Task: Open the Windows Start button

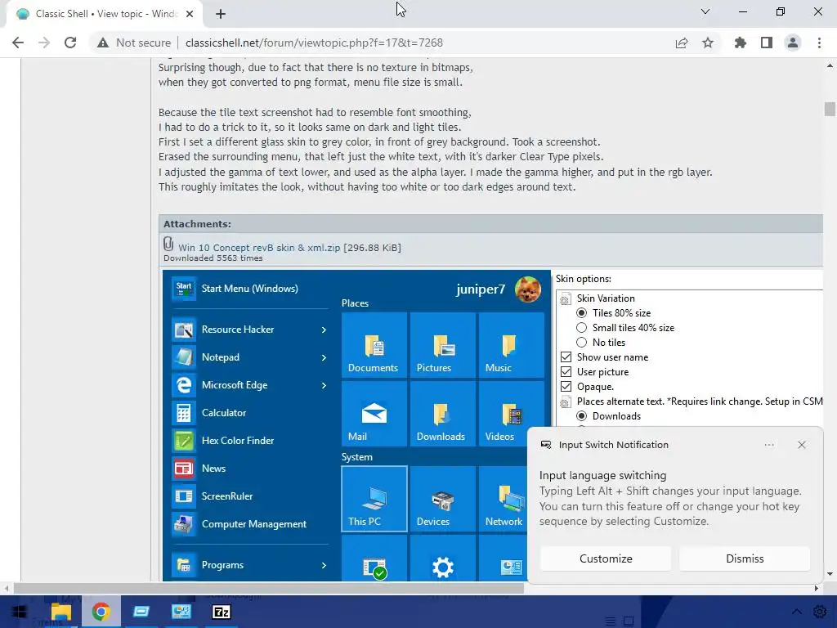Action: click(20, 612)
